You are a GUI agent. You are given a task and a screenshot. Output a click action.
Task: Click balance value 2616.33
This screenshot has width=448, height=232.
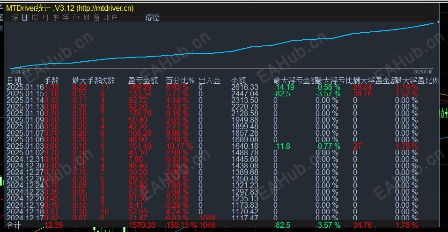click(x=245, y=87)
